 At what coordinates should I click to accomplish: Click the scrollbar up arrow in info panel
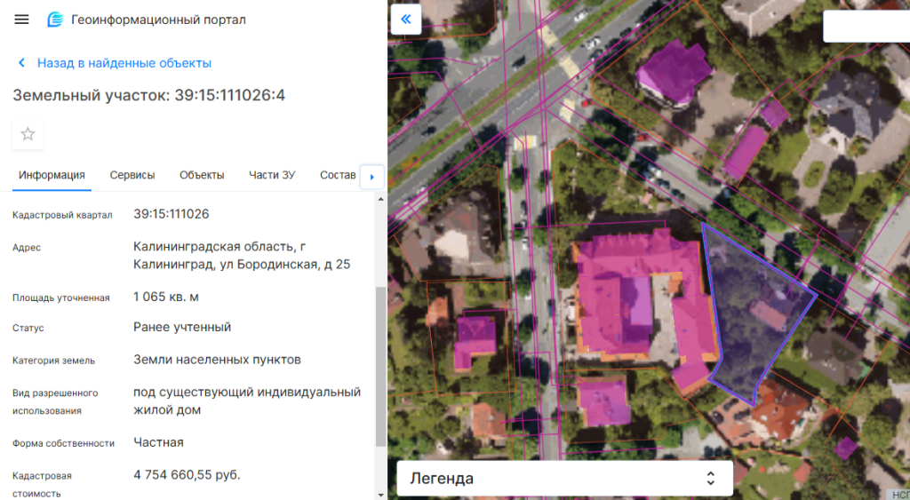click(x=381, y=199)
